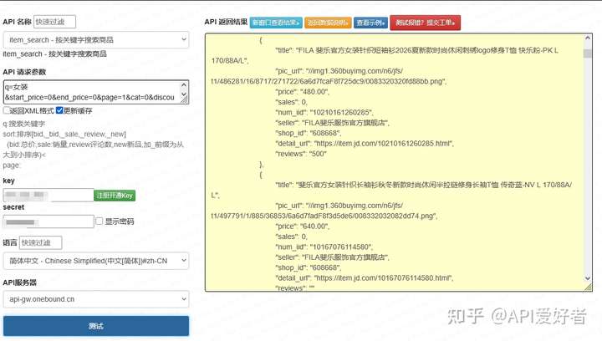Uncheck the 更新缓存 checkbox
Image resolution: width=602 pixels, height=341 pixels.
click(x=59, y=110)
